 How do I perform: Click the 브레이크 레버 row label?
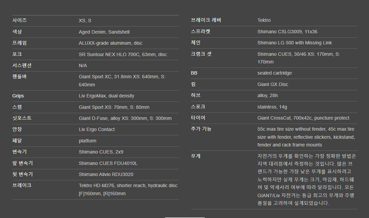[206, 20]
